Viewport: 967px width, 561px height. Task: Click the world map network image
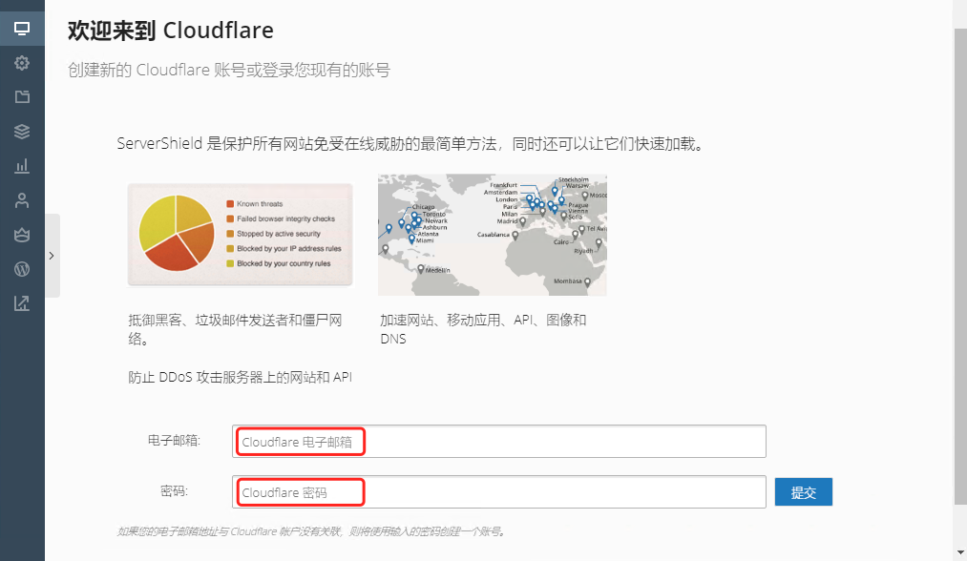tap(492, 235)
